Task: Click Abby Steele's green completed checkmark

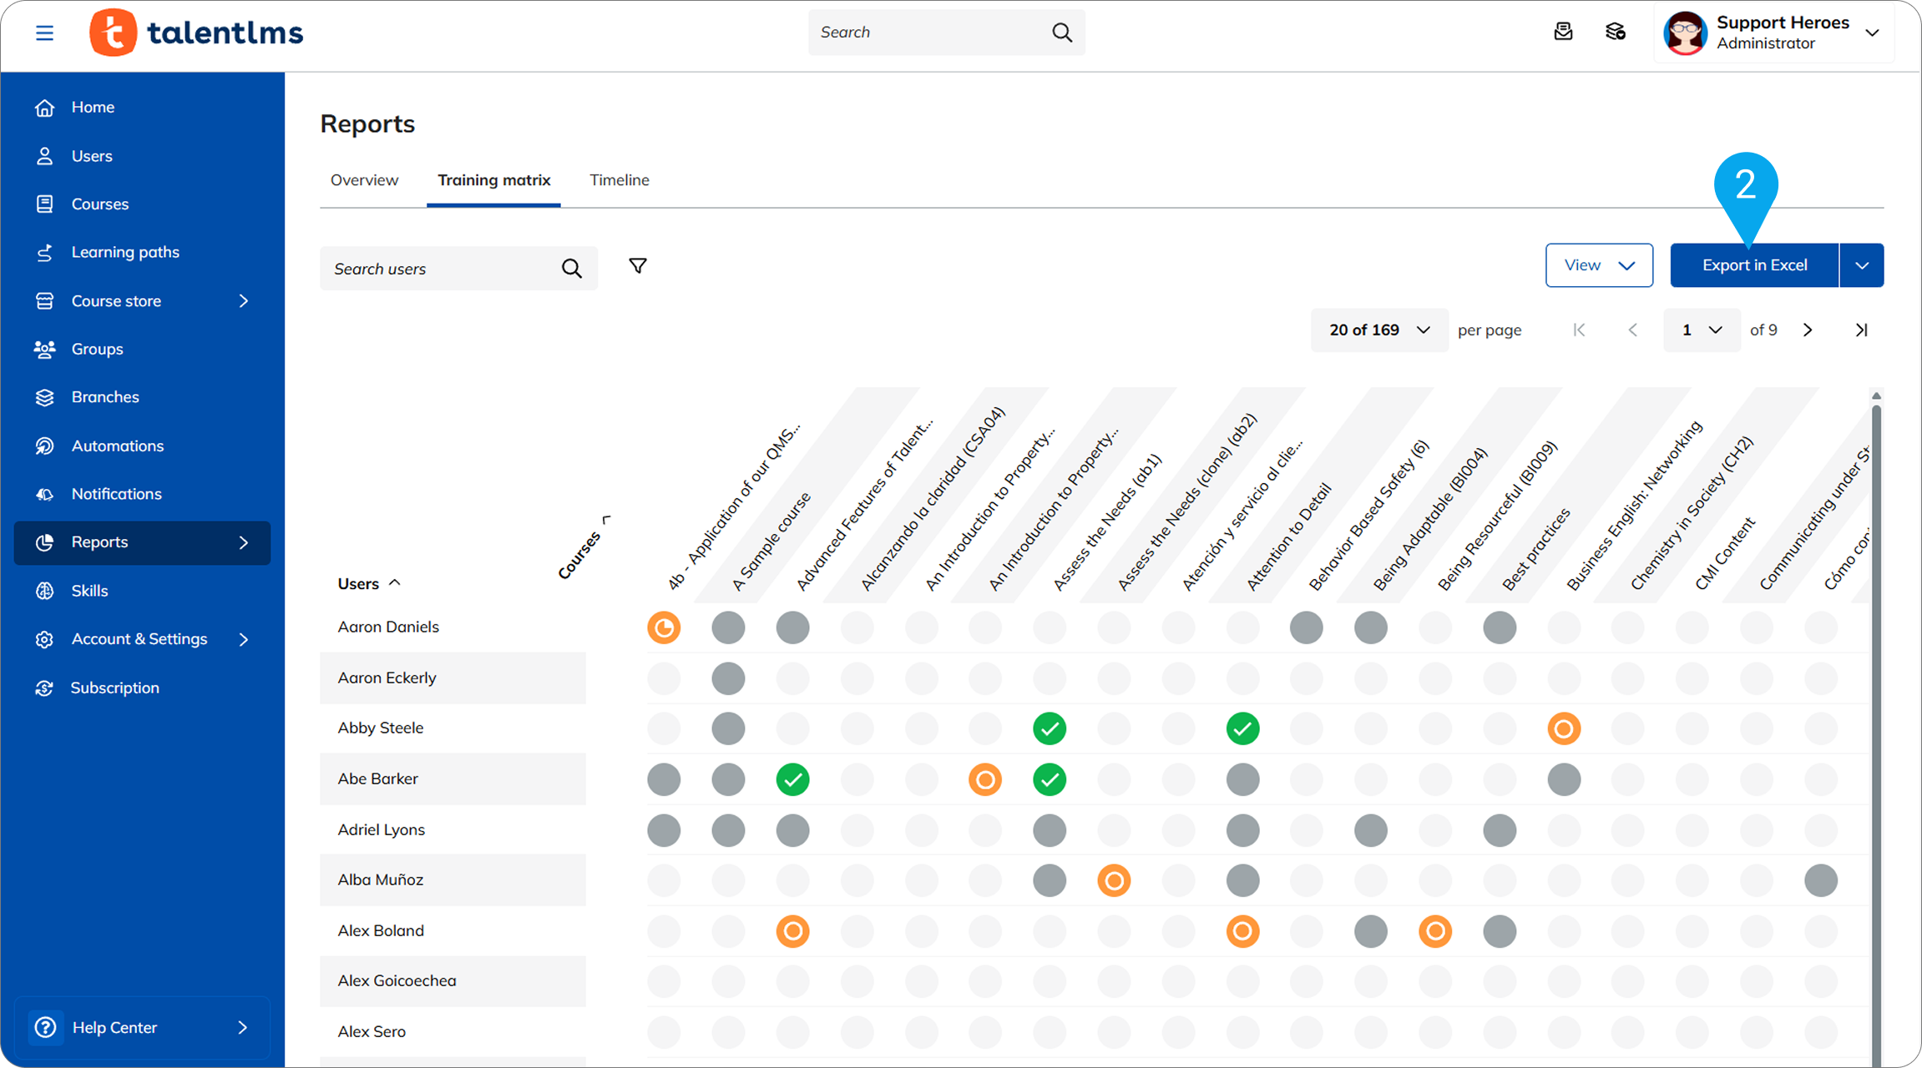Action: (1050, 728)
